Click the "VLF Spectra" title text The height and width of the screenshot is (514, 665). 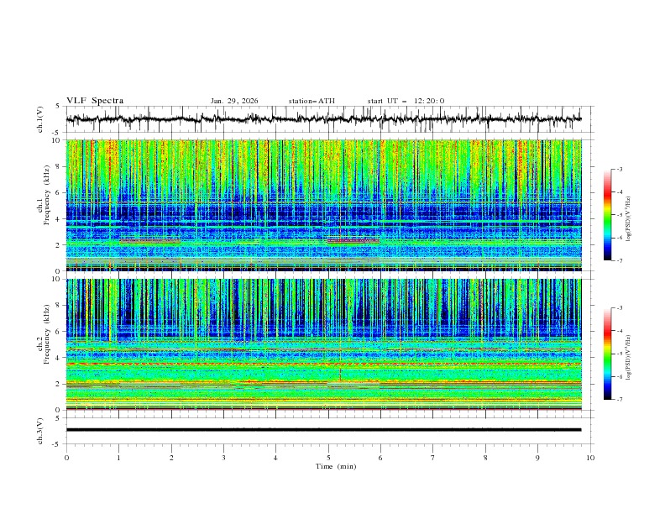95,101
